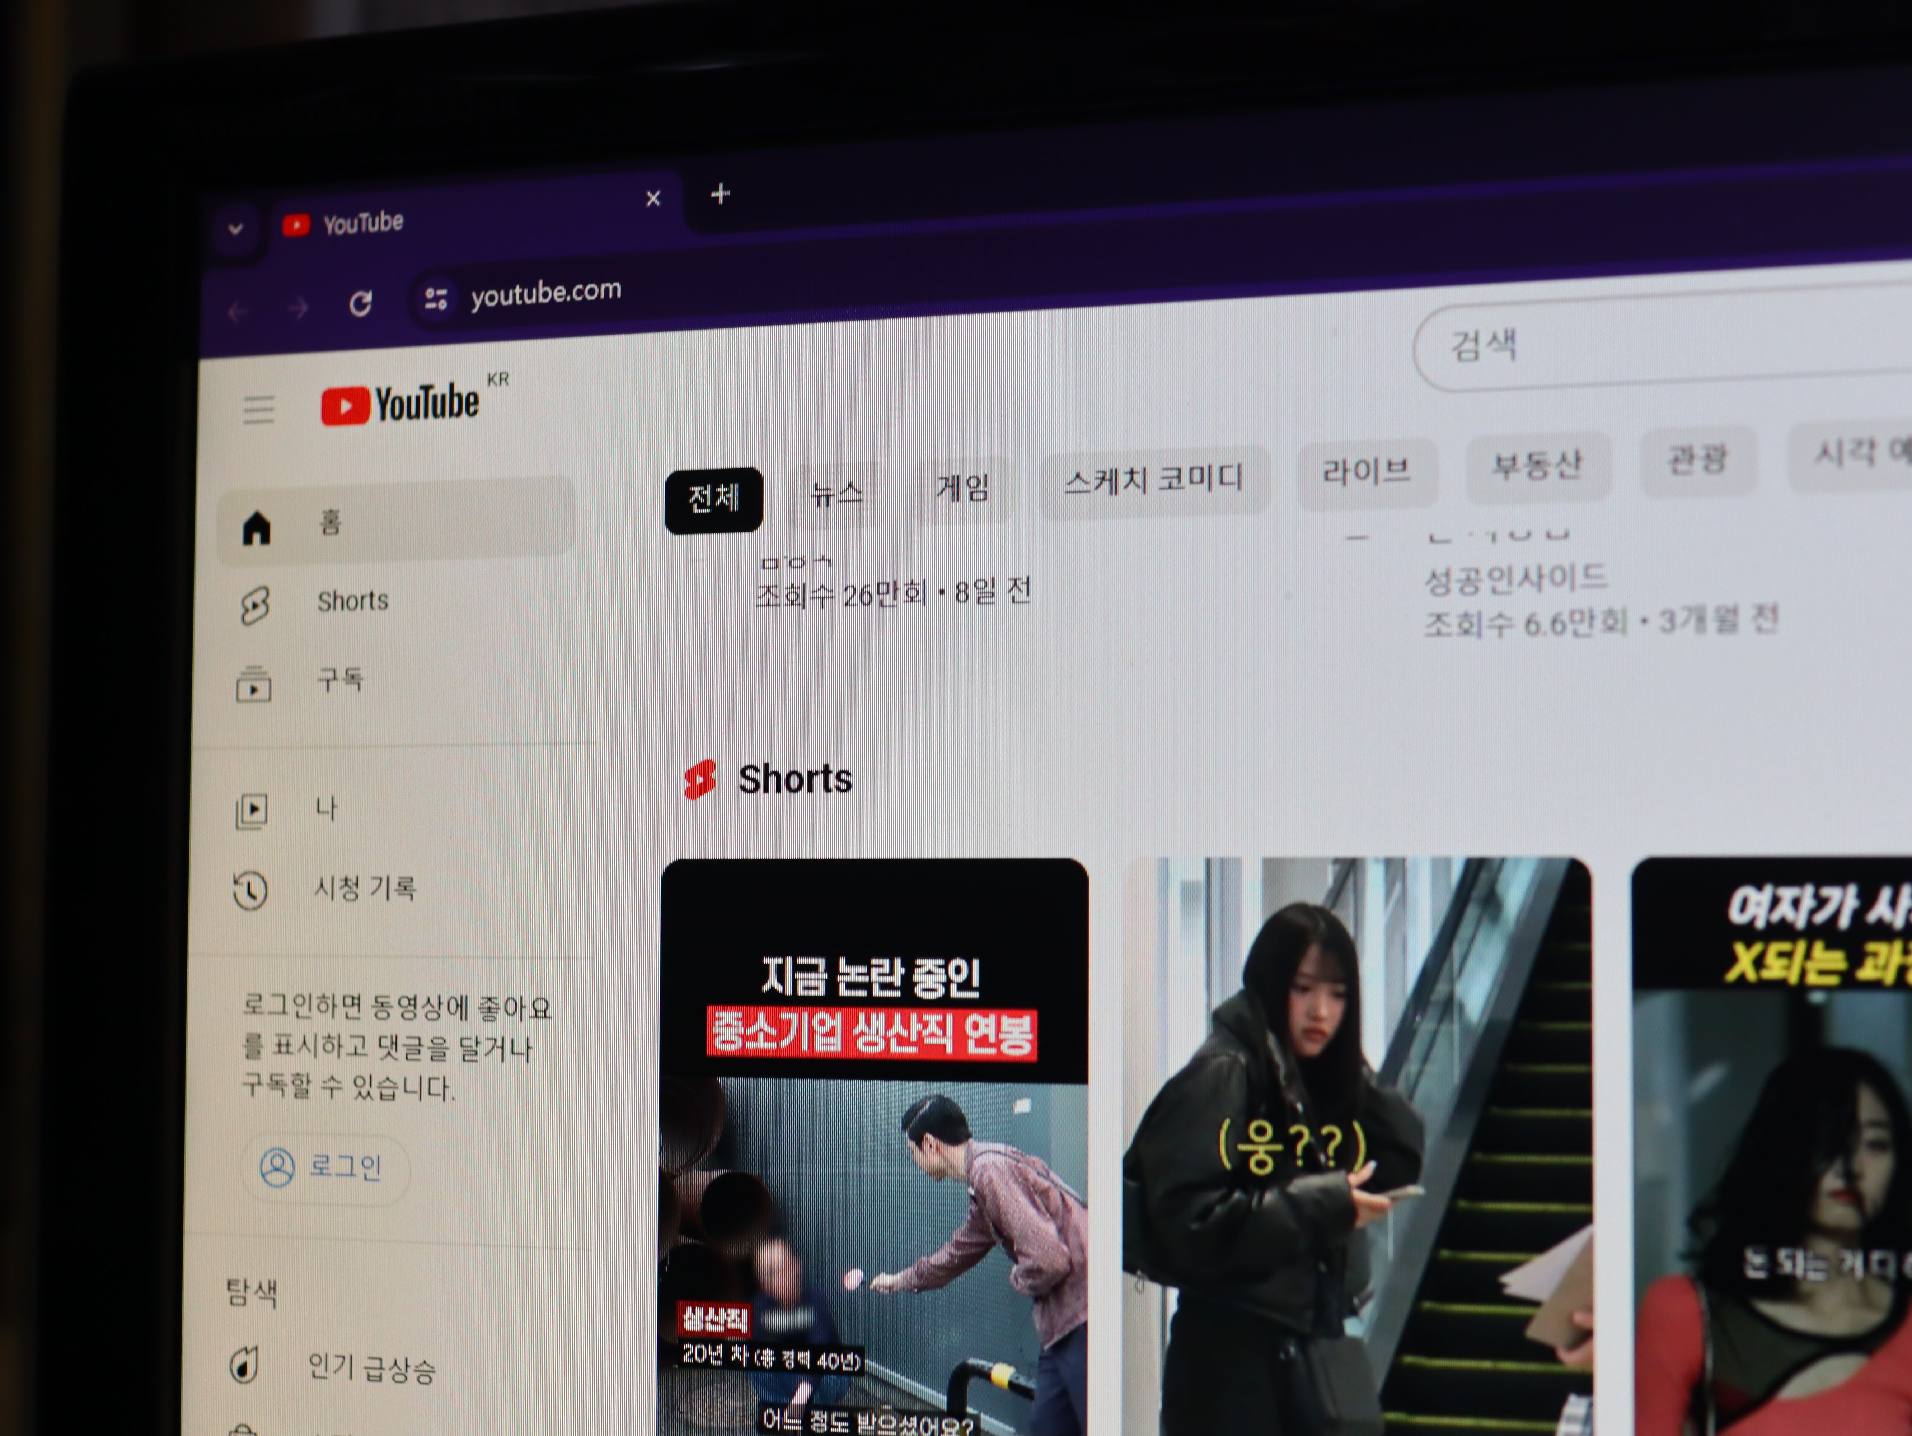Click the 조회수 6.6만회 · 3개월 전 text

point(1601,621)
